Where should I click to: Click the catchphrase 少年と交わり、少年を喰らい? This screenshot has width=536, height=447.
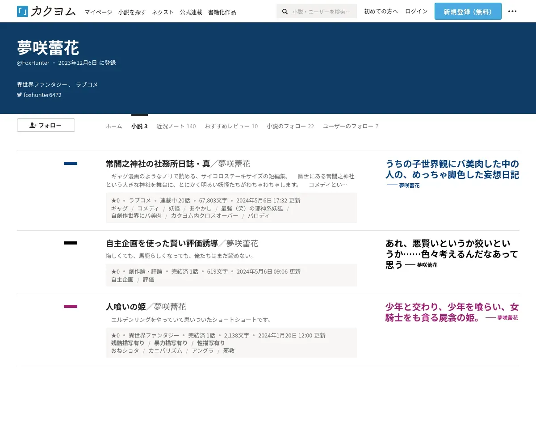coord(452,312)
